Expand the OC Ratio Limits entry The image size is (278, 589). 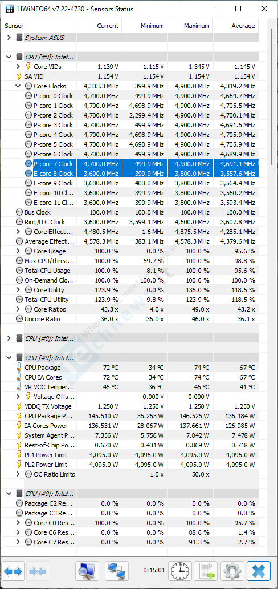[x=18, y=474]
